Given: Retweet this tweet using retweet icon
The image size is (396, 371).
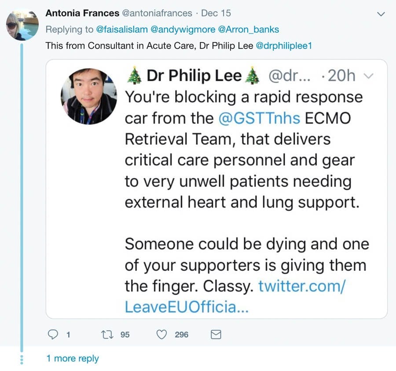Looking at the screenshot, I should coord(106,335).
